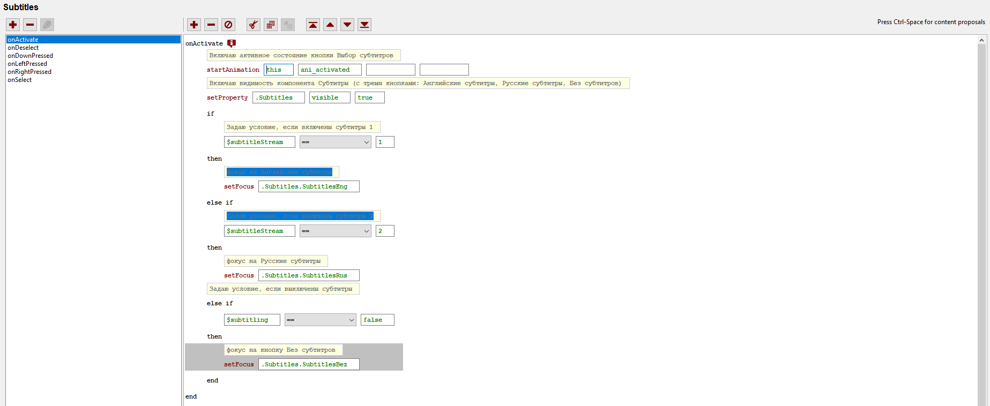The width and height of the screenshot is (990, 406).
Task: Click the info icon beside the onActivate header
Action: click(232, 43)
